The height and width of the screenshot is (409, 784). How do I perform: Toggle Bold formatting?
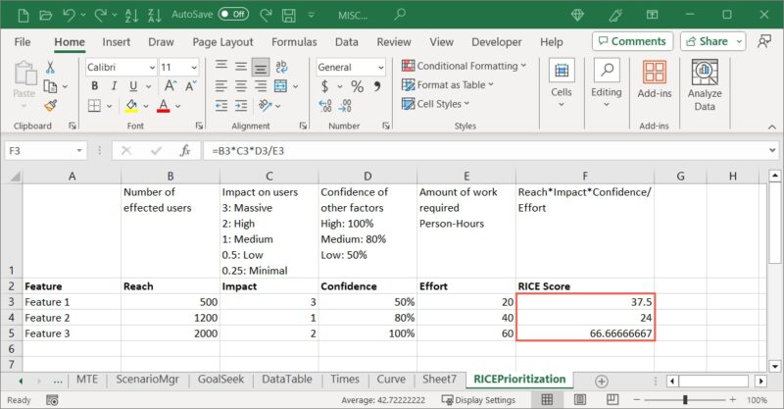coord(94,86)
